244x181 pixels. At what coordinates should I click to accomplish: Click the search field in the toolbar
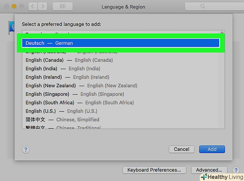215,6
